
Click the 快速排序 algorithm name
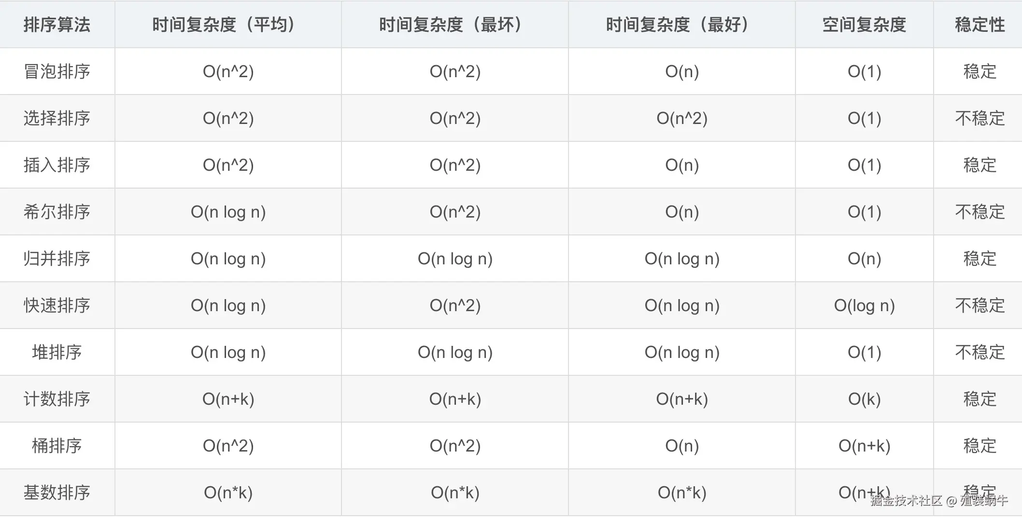[57, 305]
